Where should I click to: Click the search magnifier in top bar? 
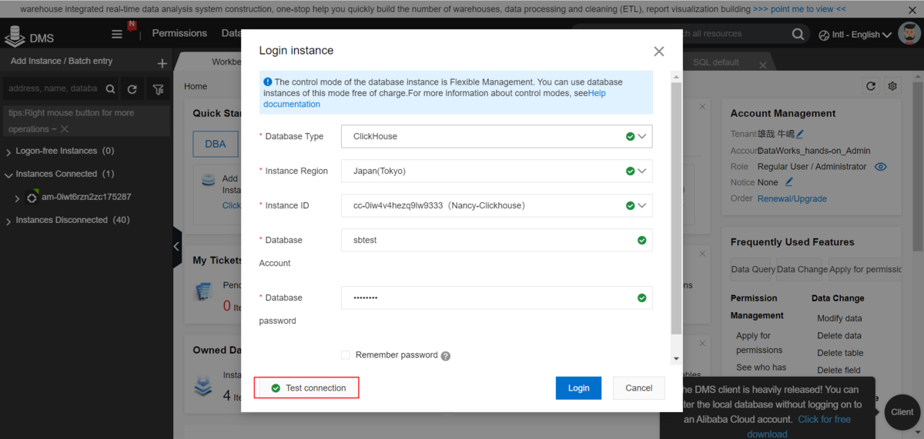tap(798, 34)
